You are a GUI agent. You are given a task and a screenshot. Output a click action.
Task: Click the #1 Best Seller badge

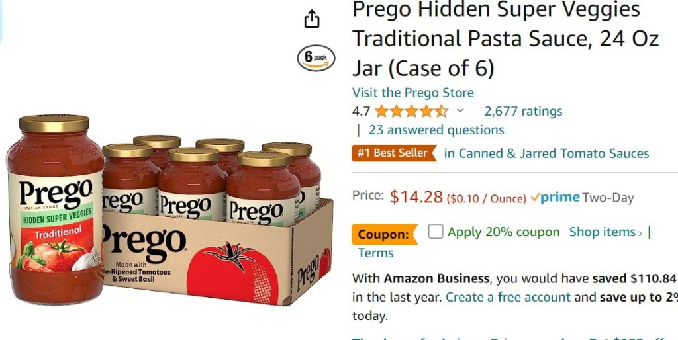click(x=394, y=153)
